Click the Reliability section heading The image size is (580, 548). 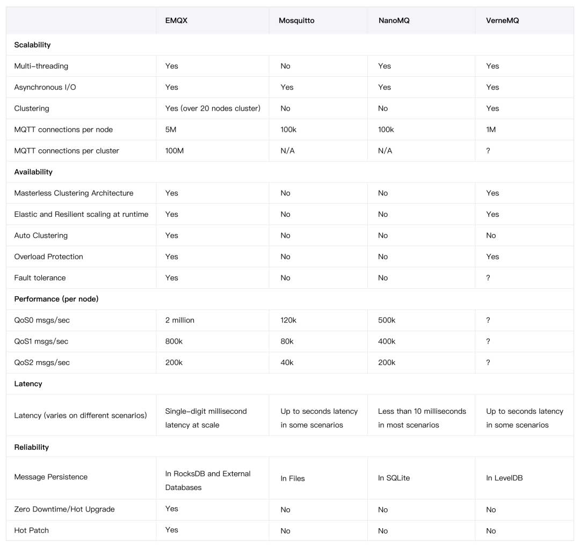31,447
